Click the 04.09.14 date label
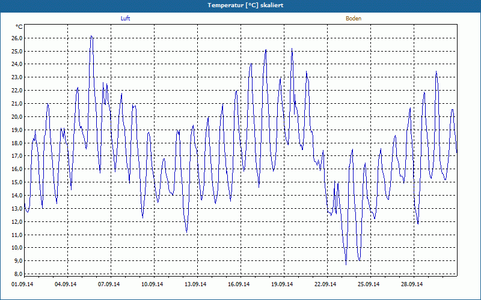This screenshot has width=481, height=300. pos(66,284)
